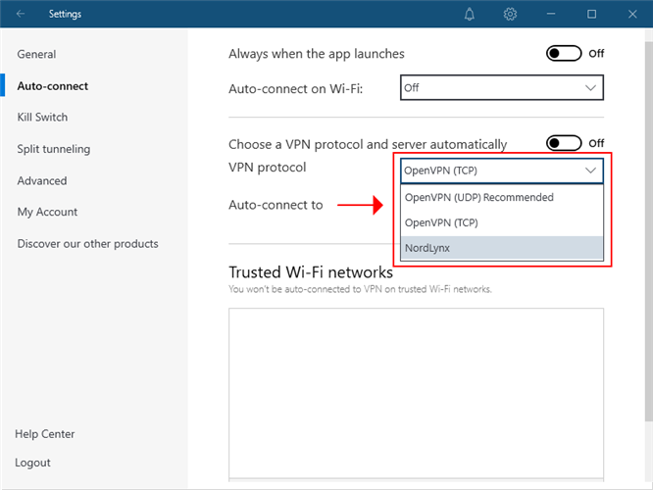Enable automatic VPN protocol and server toggle
Viewport: 653px width, 490px height.
564,144
